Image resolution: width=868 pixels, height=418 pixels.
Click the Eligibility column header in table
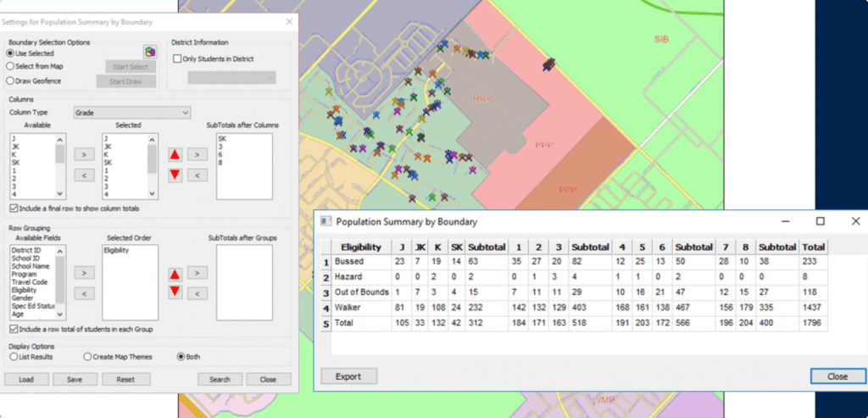(x=361, y=247)
